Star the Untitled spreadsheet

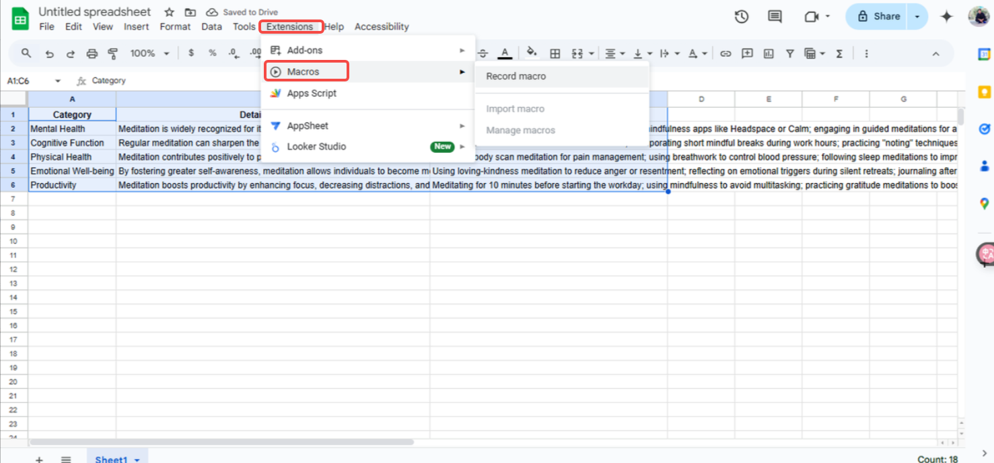[169, 12]
